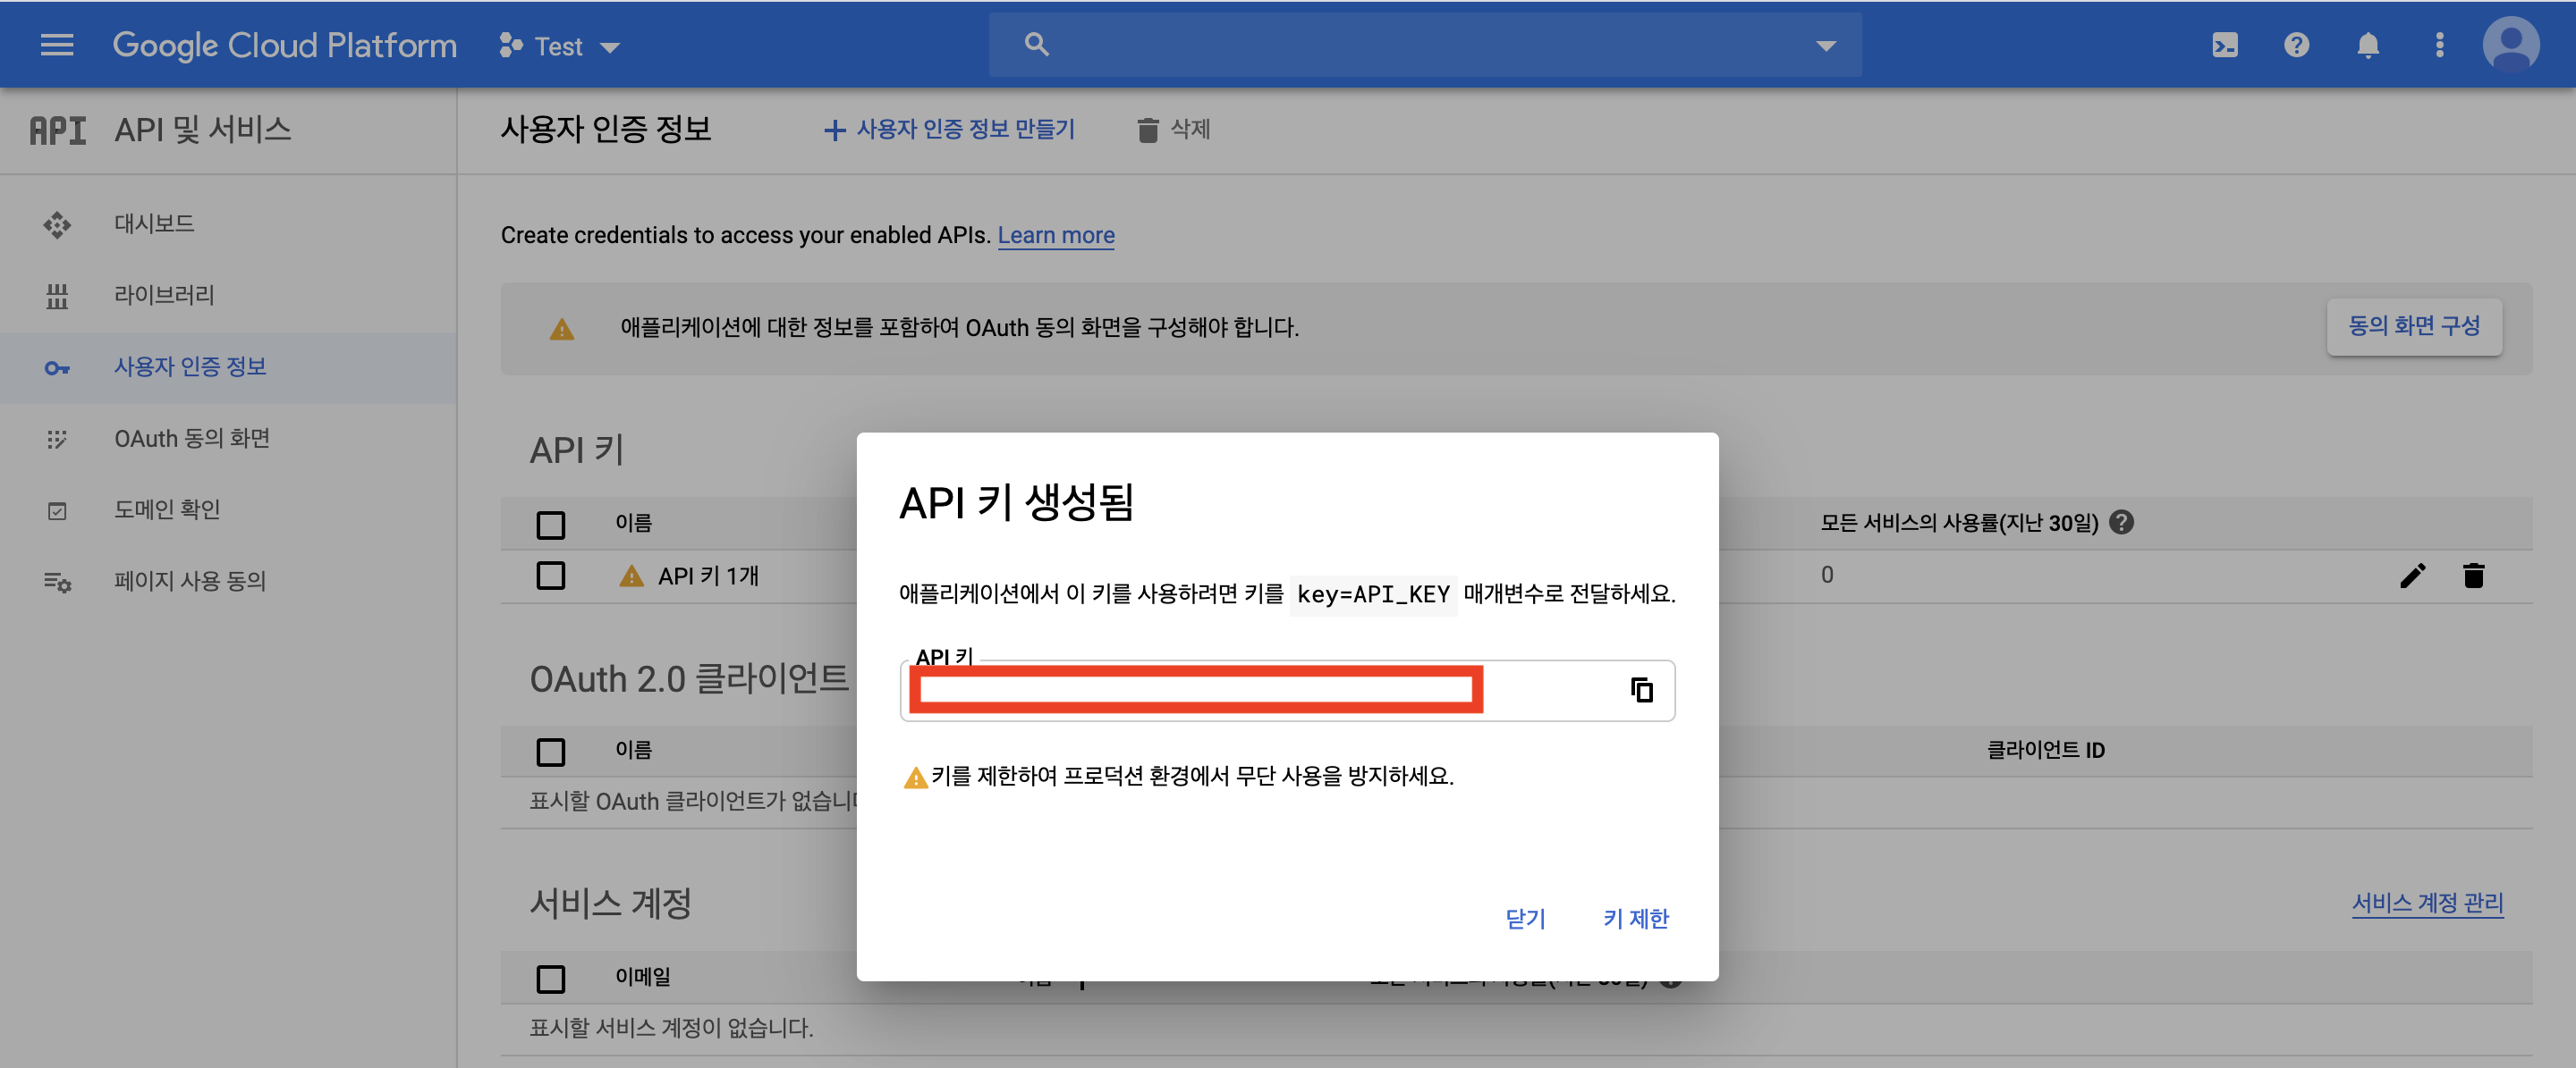Check the API 키 1개 row checkbox
The width and height of the screenshot is (2576, 1068).
tap(551, 576)
